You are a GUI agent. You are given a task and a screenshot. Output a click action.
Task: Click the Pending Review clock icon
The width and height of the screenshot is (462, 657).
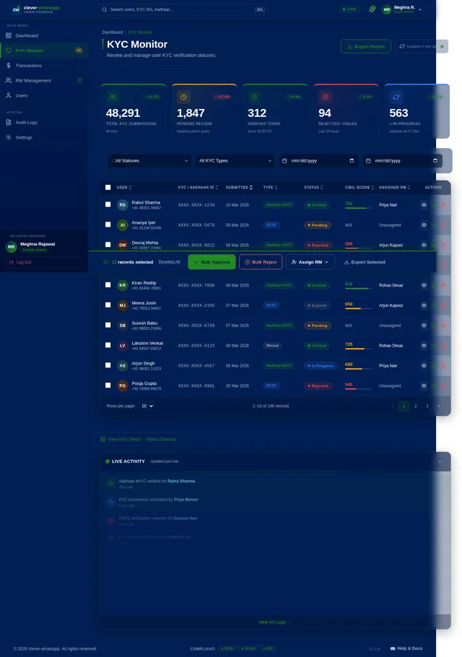tap(183, 97)
